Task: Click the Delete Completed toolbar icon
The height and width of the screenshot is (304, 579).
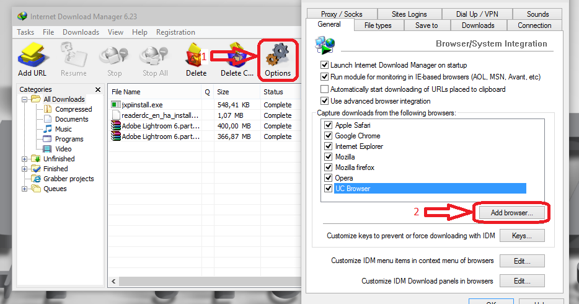Action: point(237,55)
